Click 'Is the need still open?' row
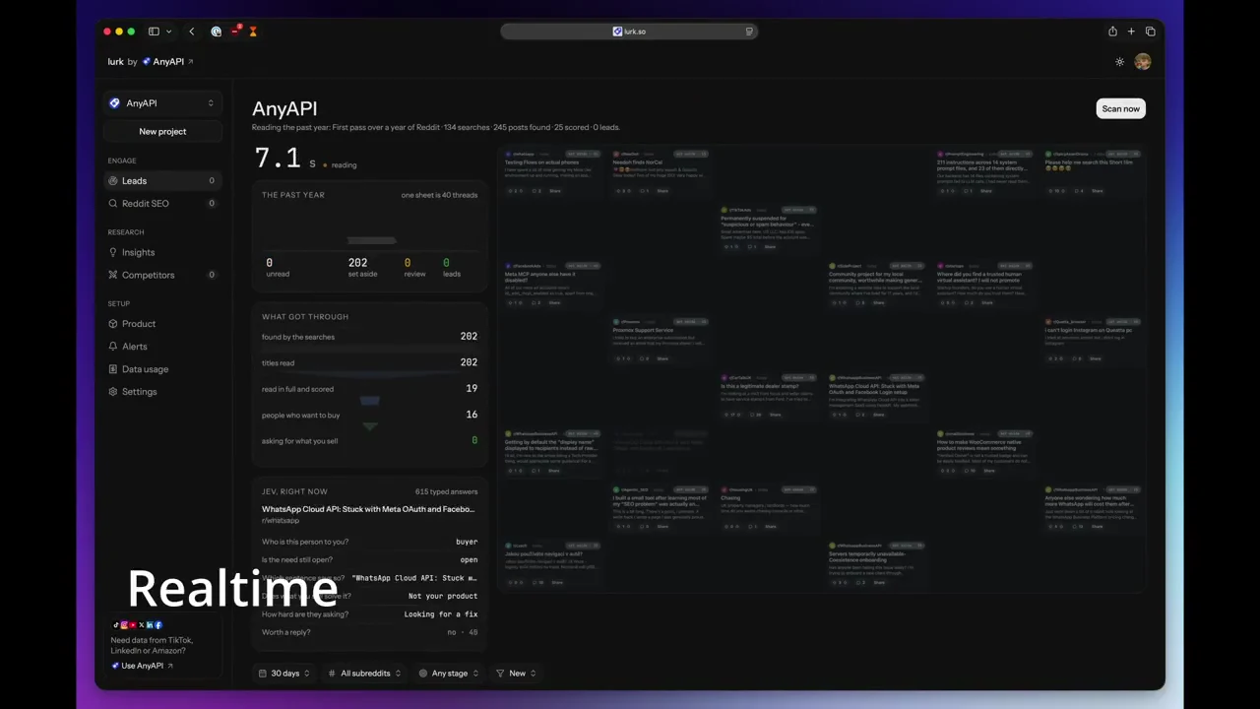 (x=369, y=559)
